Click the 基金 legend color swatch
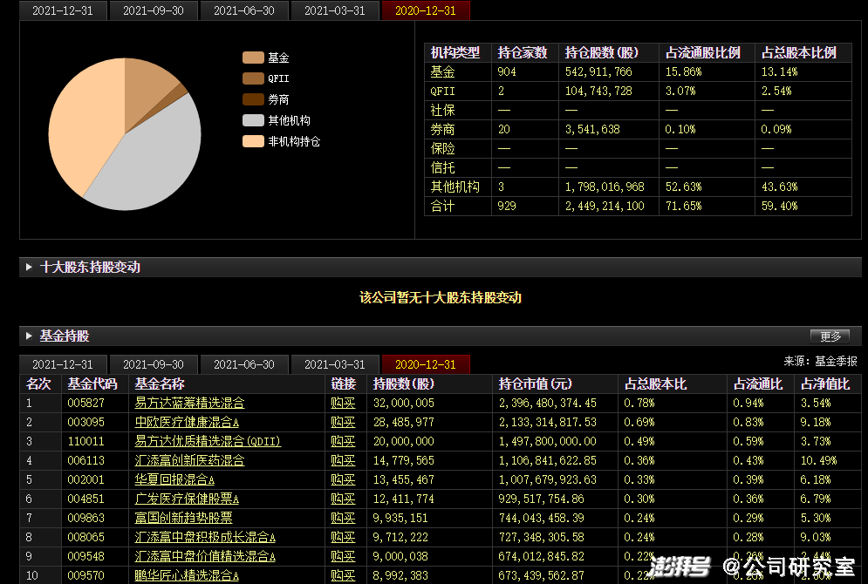868x584 pixels. tap(253, 58)
